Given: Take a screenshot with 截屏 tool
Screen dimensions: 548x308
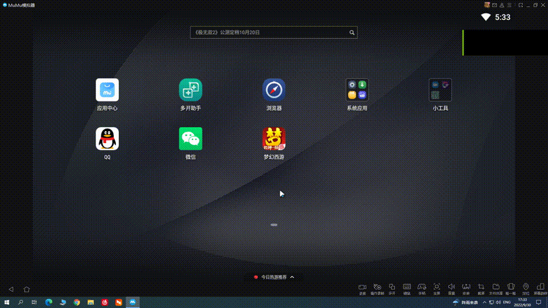Looking at the screenshot, I should tap(481, 289).
